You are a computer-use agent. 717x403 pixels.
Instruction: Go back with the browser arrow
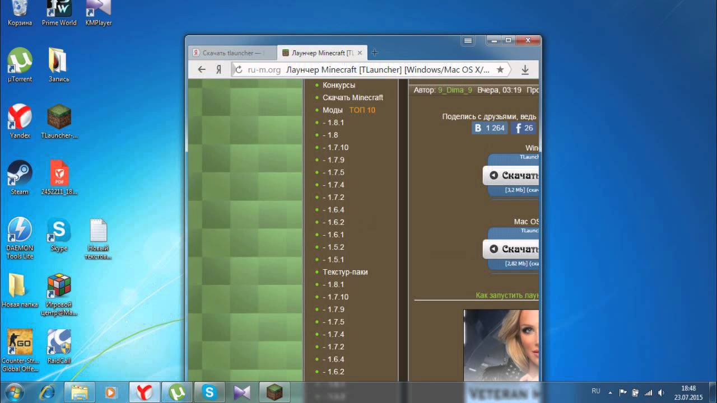coord(202,69)
